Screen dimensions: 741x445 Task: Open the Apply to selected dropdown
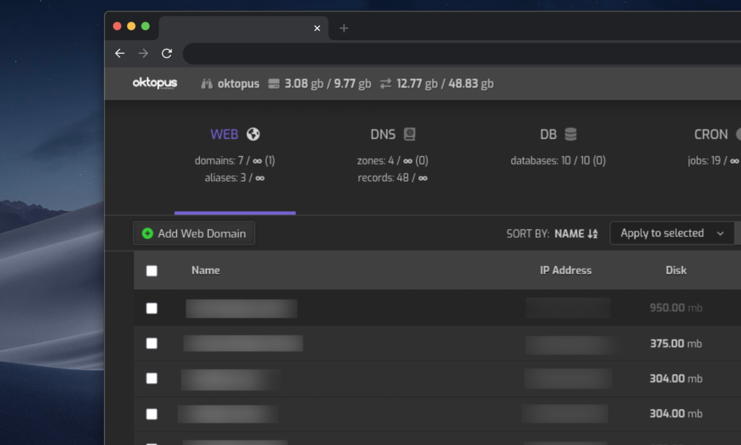coord(671,234)
